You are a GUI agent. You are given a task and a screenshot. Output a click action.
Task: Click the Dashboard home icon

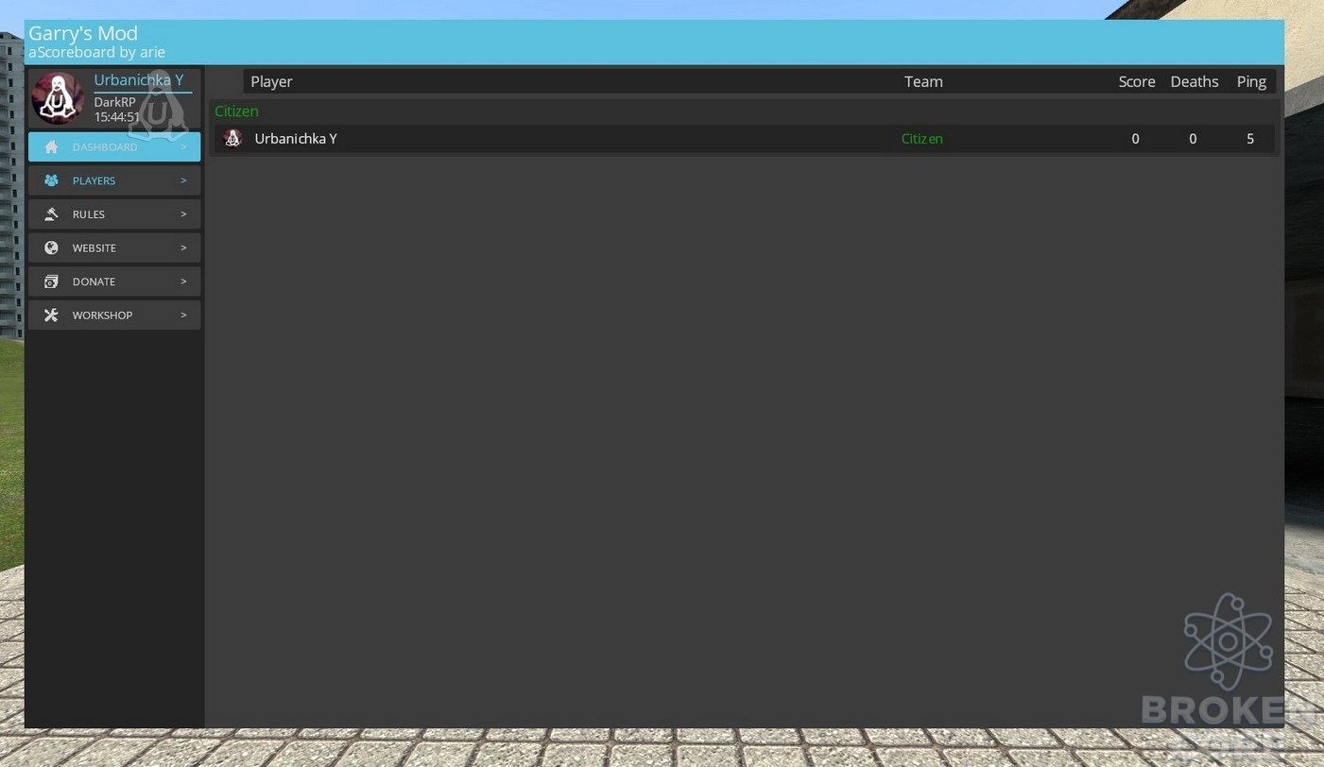click(x=51, y=147)
